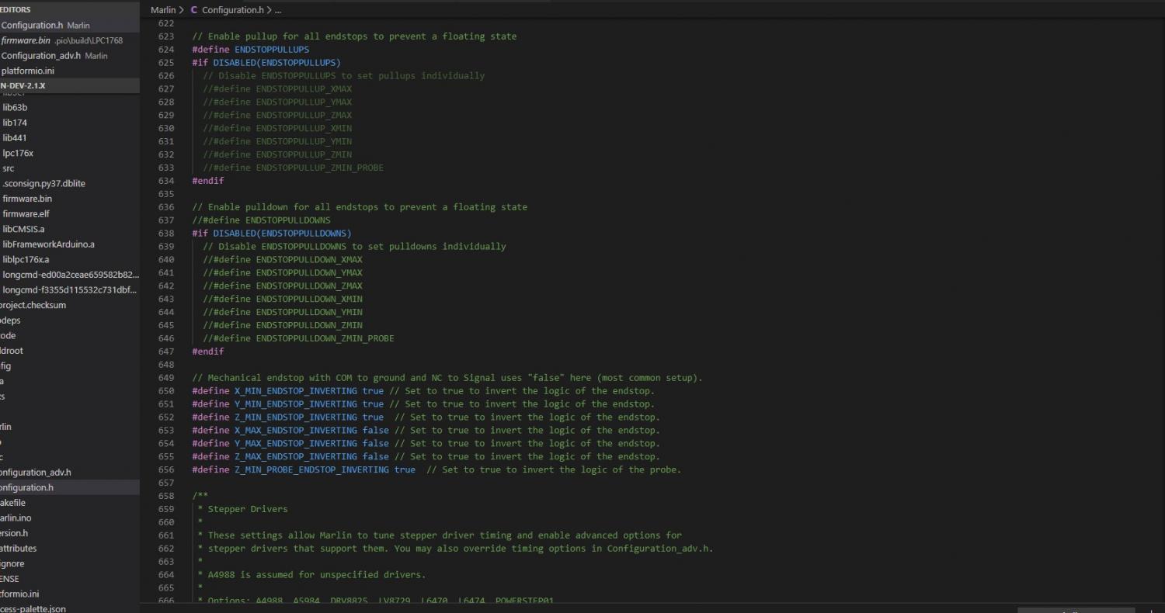Place cursor on the X_MIN_ENDSTOP_INVERTING define line

pyautogui.click(x=295, y=391)
